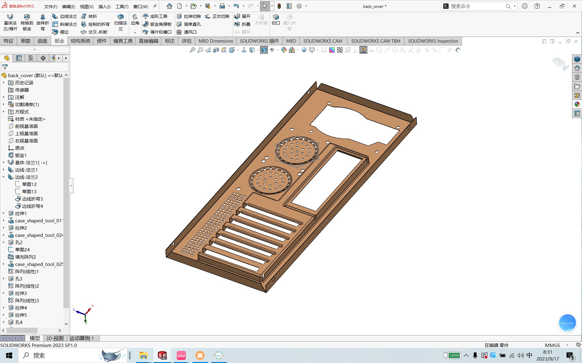Viewport: 582px width, 363px height.
Task: Select the 绘制的折弯 sketched bend tool
Action: (95, 24)
